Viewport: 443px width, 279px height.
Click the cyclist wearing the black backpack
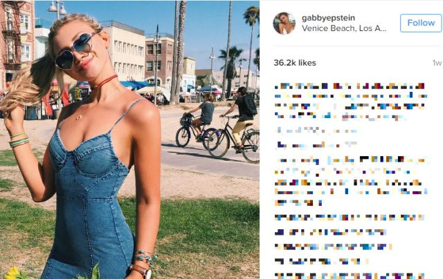[x=240, y=124]
